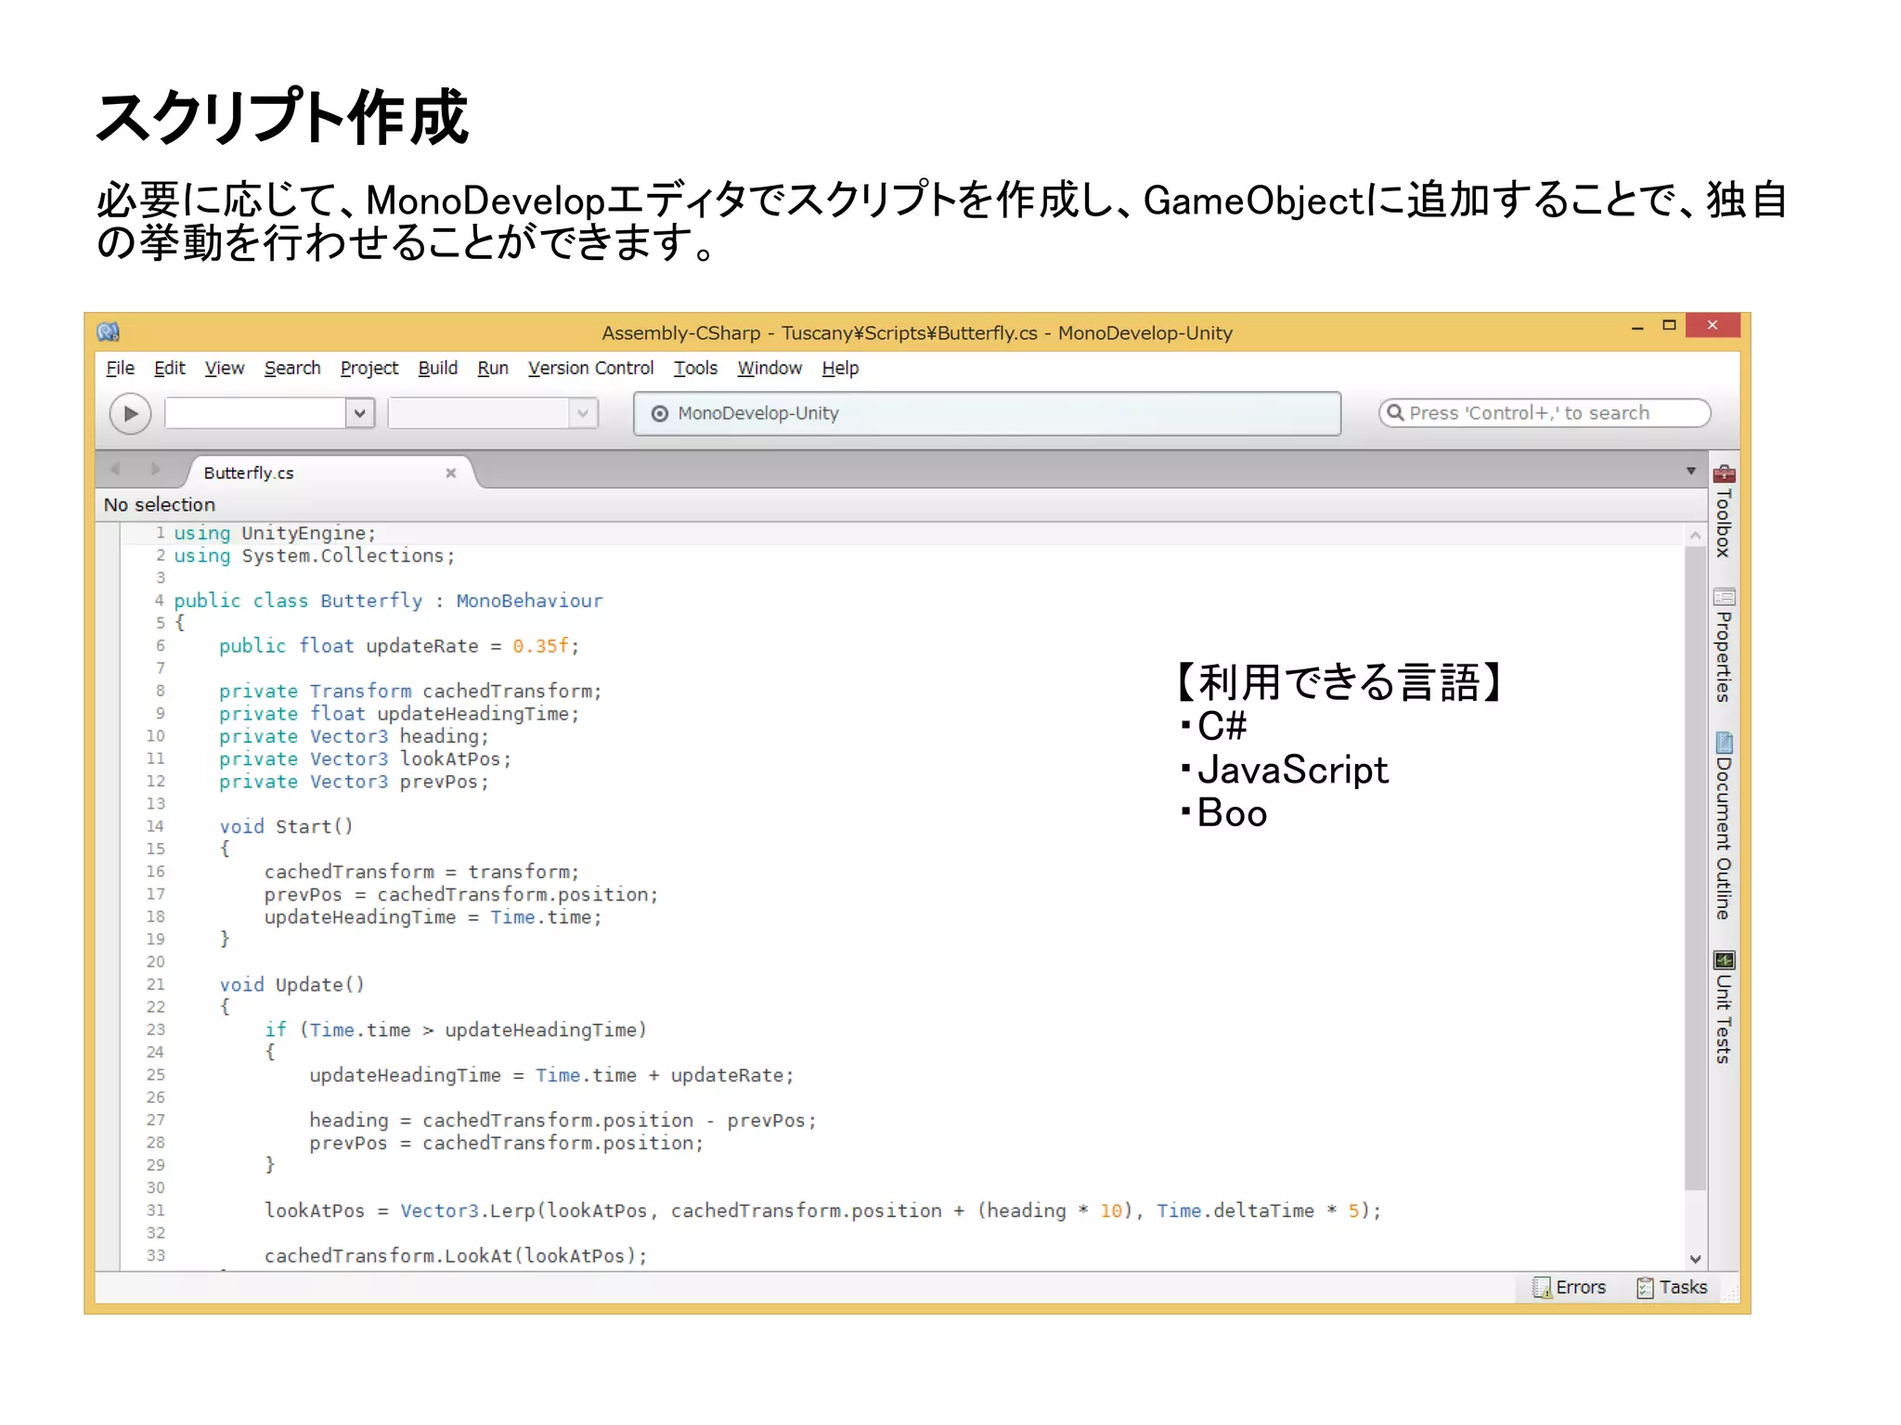The image size is (1901, 1425).
Task: Open the View menu
Action: 224,369
